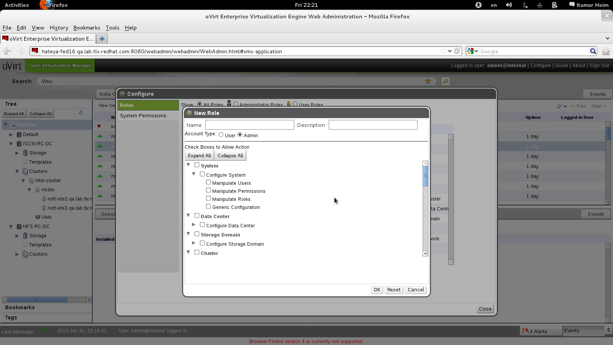Enable the Manipulate Permissions checkbox

coord(208,190)
